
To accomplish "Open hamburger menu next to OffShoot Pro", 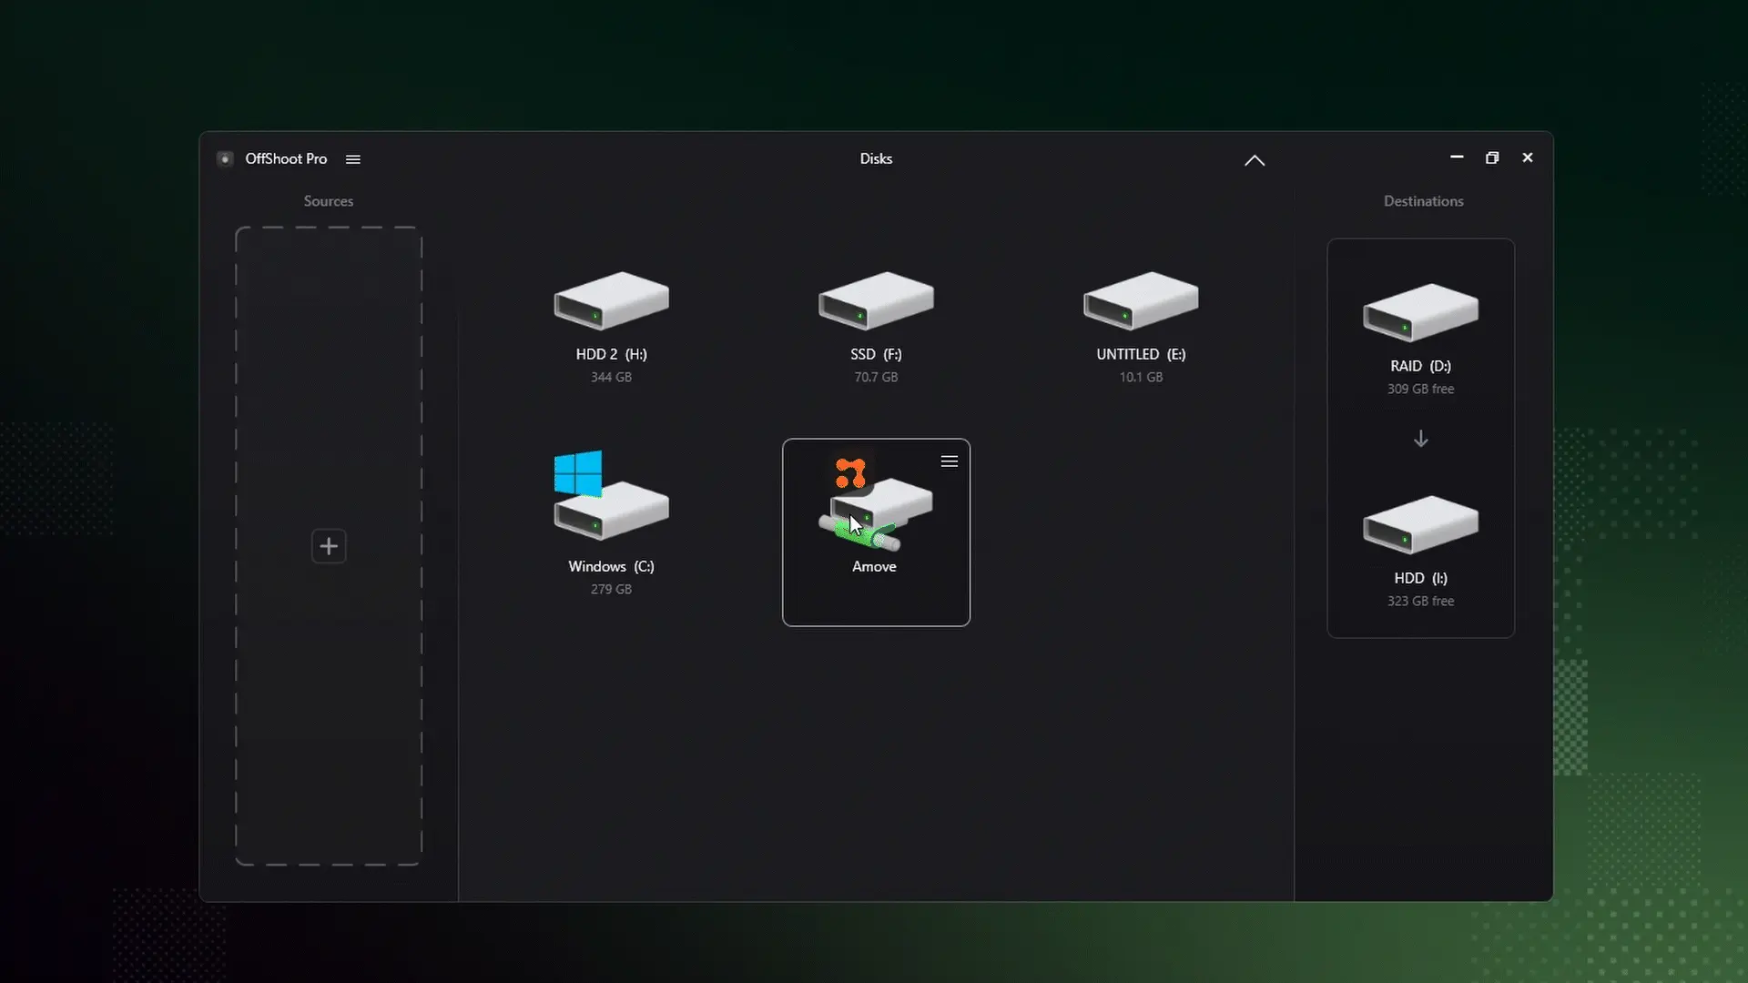I will (x=353, y=159).
